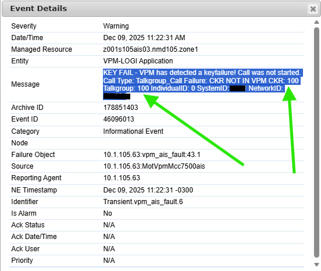Click the Entity value VPM-LOGI Application
This screenshot has width=321, height=271.
(138, 61)
